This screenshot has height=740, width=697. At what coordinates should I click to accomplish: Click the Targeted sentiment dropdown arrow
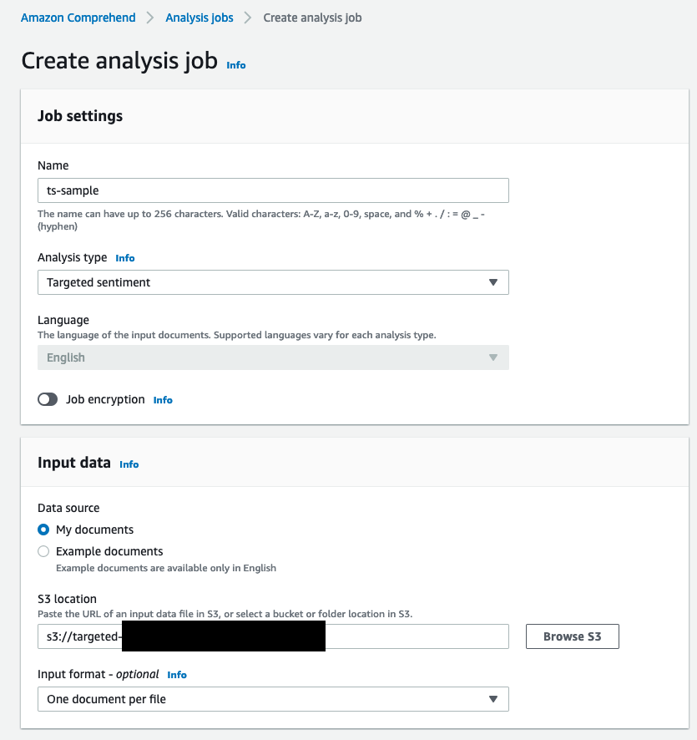pos(493,282)
